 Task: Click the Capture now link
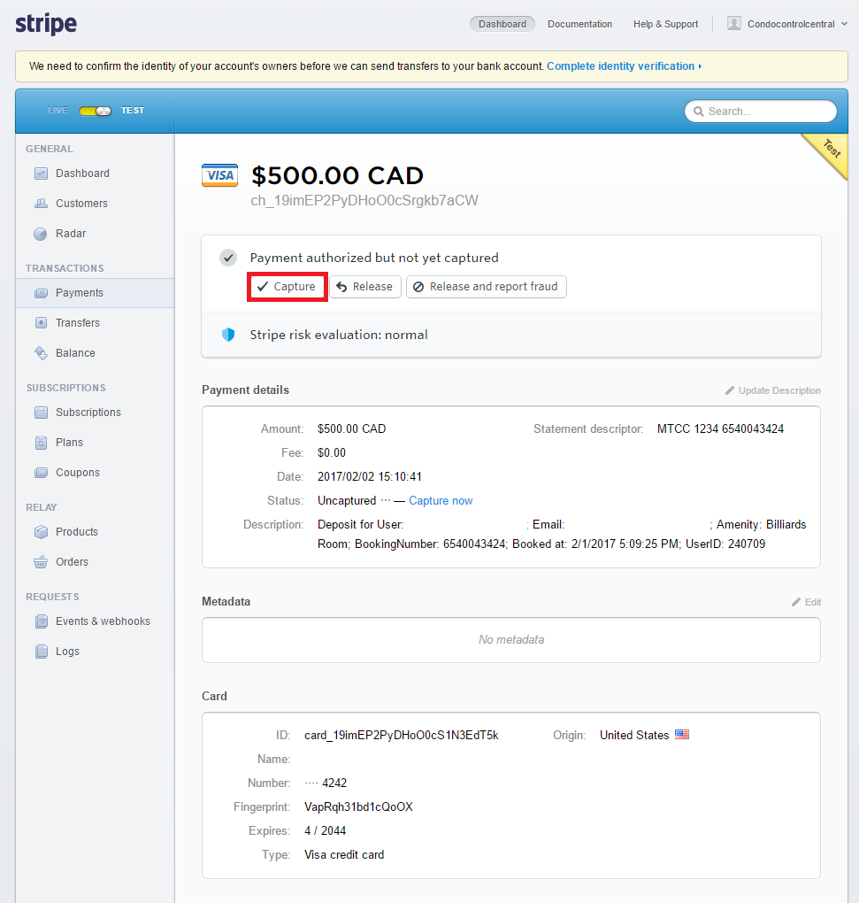coord(441,501)
